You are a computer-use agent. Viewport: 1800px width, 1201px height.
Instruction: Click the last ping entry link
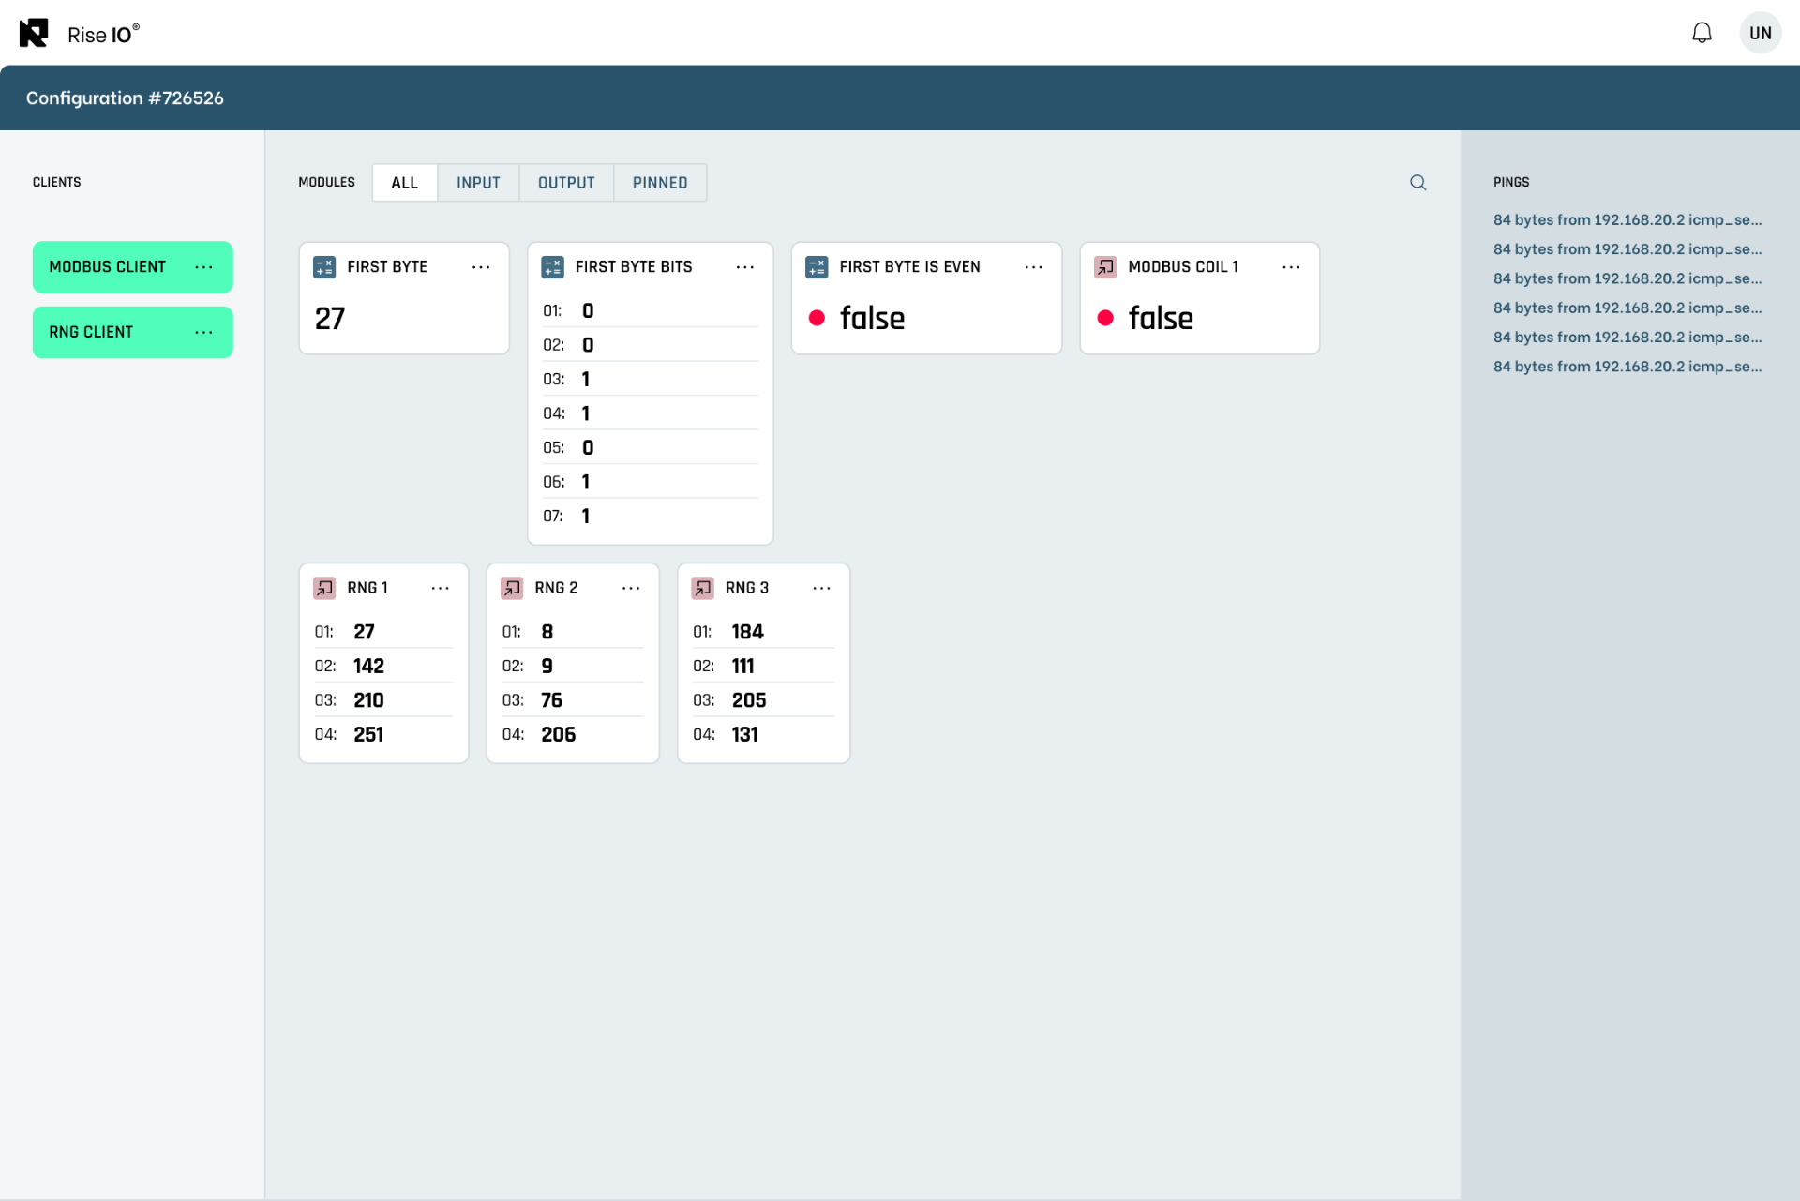[1627, 366]
